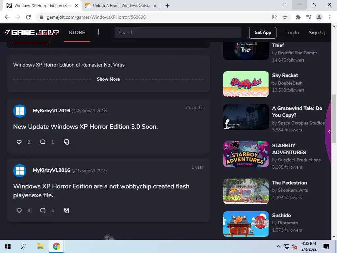Open STARBOY ADVENTURES thumbnail
Image resolution: width=337 pixels, height=253 pixels.
tap(246, 154)
